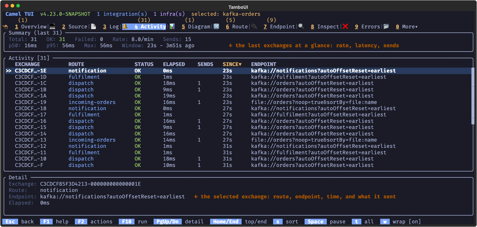Click the F10 run key hint

click(x=133, y=222)
